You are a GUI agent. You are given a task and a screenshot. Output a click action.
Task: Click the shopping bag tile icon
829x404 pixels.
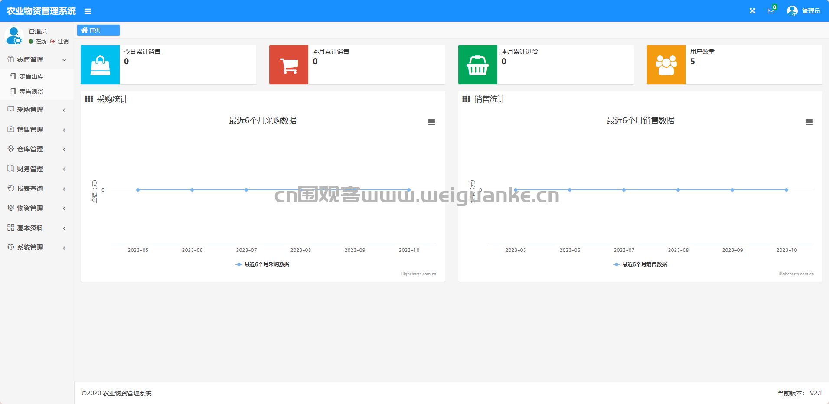pos(100,65)
